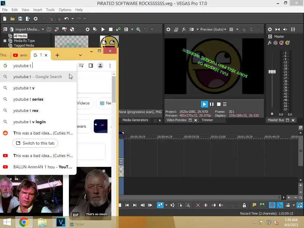Undo the last action
The width and height of the screenshot is (304, 228).
66,19
